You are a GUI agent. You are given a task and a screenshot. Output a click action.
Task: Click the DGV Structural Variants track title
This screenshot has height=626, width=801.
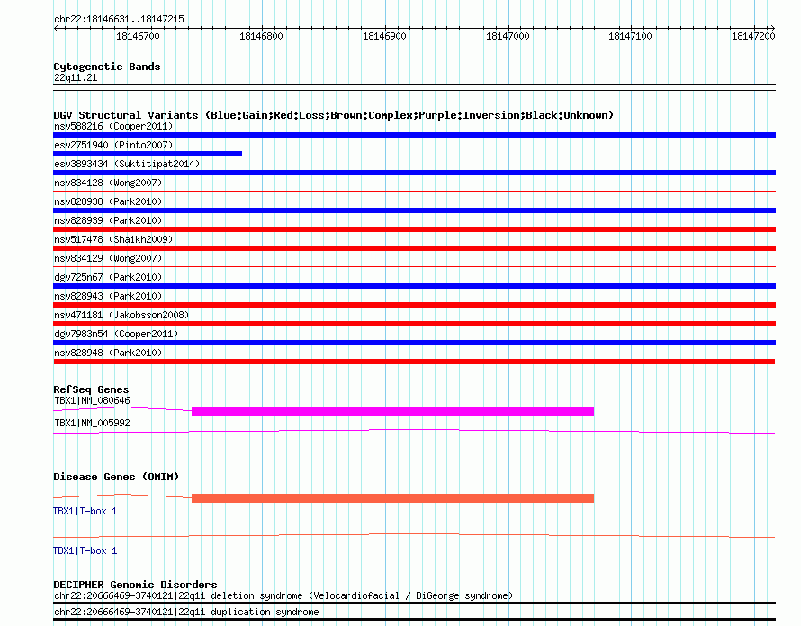coord(333,115)
